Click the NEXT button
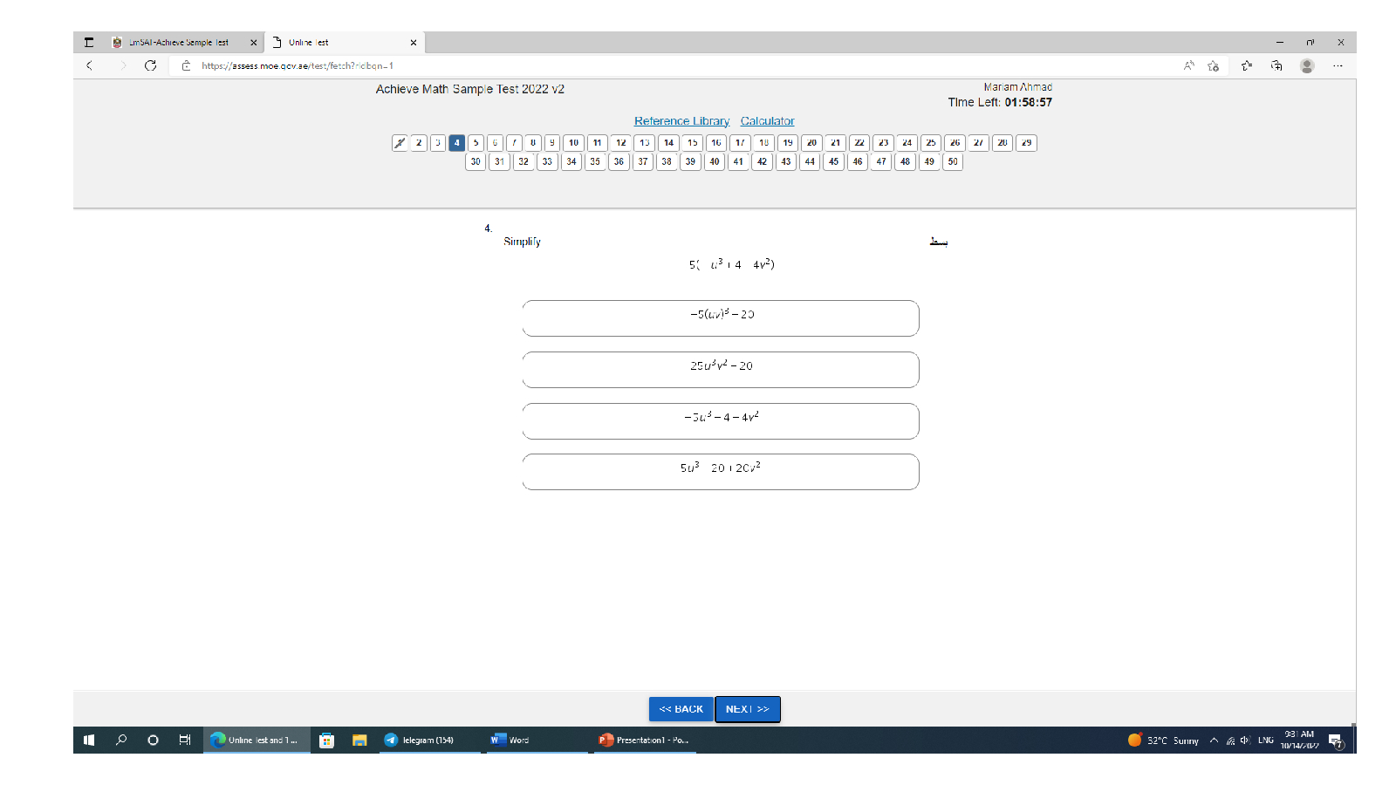Viewport: 1396px width, 785px height. point(747,709)
